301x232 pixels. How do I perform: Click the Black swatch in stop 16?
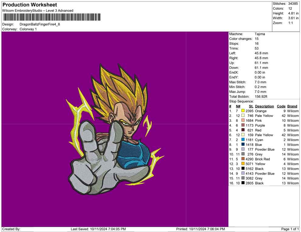[243, 183]
